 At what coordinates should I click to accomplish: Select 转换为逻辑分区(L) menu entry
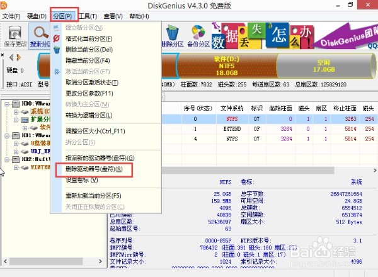tap(89, 115)
